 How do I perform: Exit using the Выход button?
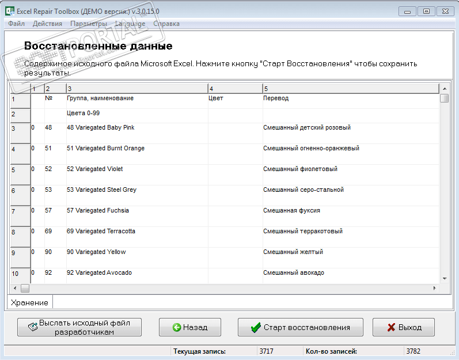pos(404,327)
